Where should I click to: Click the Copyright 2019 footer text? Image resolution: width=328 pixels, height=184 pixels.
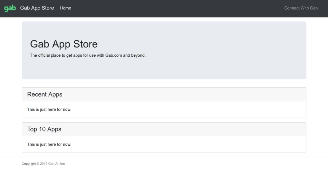point(44,164)
